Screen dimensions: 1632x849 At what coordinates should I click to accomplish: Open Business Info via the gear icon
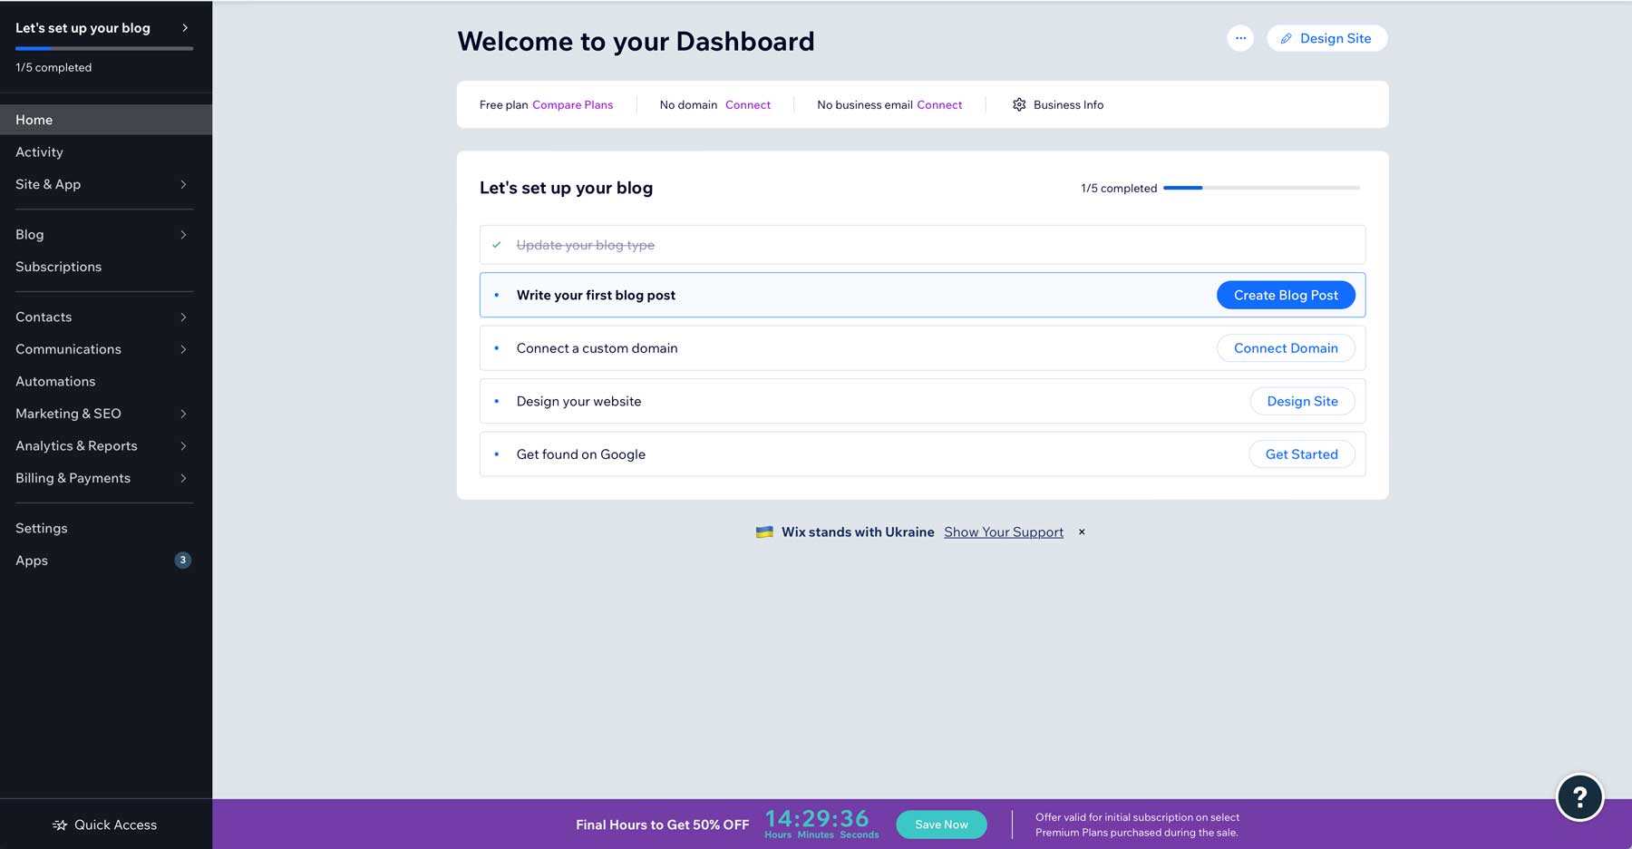(1018, 104)
